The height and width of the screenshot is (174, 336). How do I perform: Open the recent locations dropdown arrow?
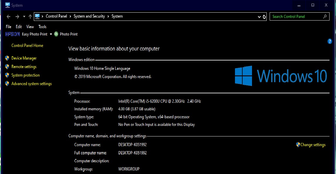(x=24, y=17)
